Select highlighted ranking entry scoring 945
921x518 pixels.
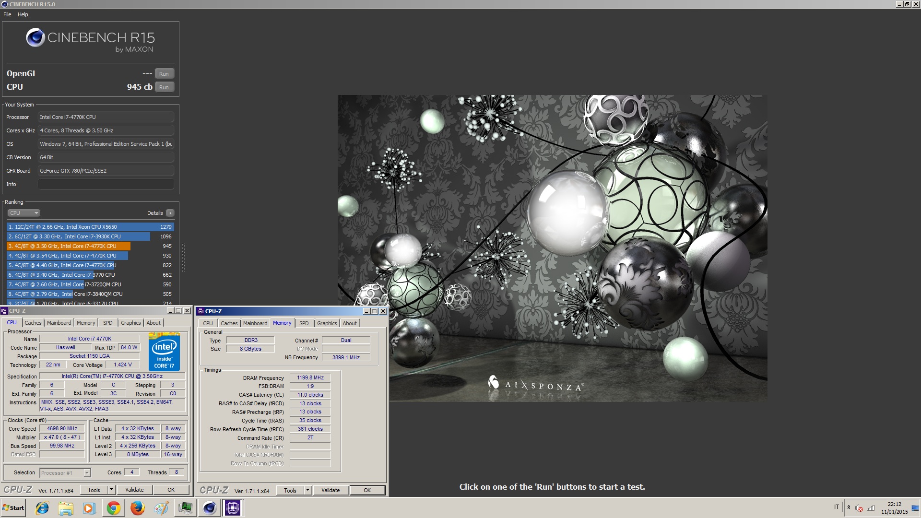click(90, 246)
